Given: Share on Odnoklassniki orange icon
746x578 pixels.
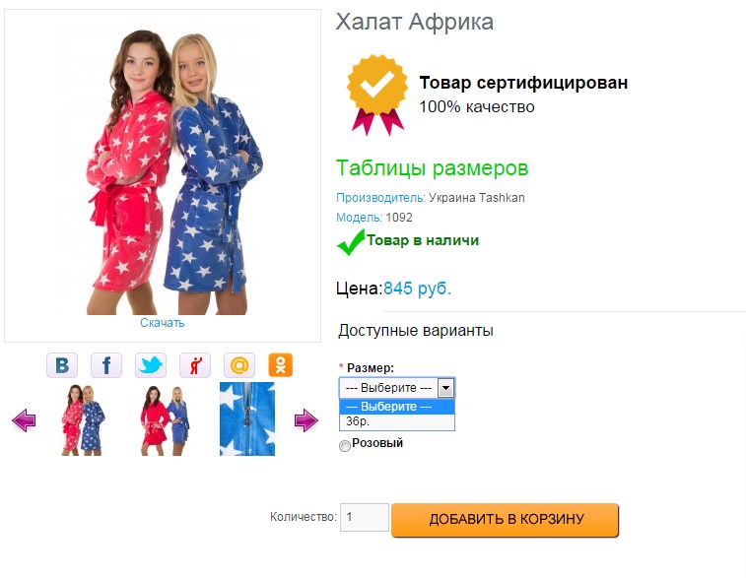Looking at the screenshot, I should tap(280, 365).
